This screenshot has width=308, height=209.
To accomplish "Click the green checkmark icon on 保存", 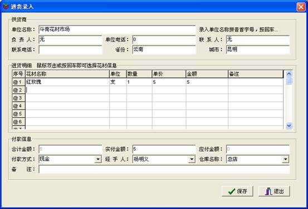I will [x=232, y=191].
